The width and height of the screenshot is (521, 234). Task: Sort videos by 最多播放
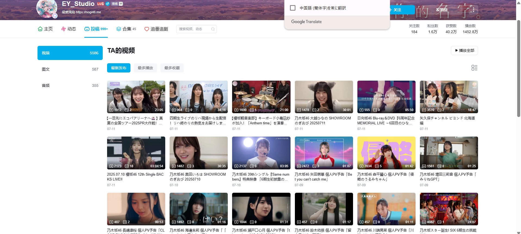145,68
